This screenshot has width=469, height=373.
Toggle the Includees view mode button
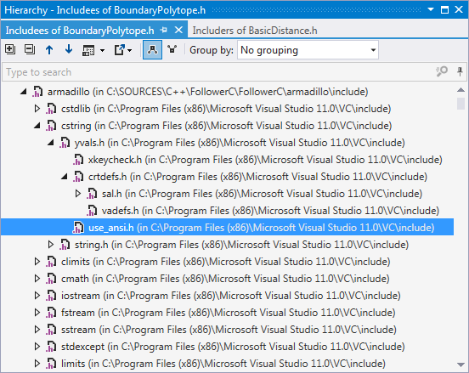point(152,49)
